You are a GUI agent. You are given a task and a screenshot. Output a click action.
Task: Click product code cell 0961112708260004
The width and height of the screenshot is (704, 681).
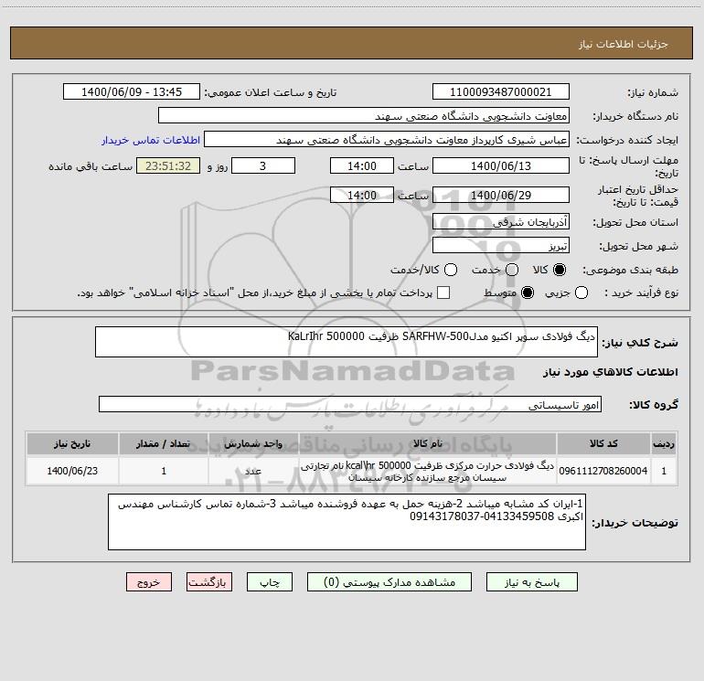[603, 471]
